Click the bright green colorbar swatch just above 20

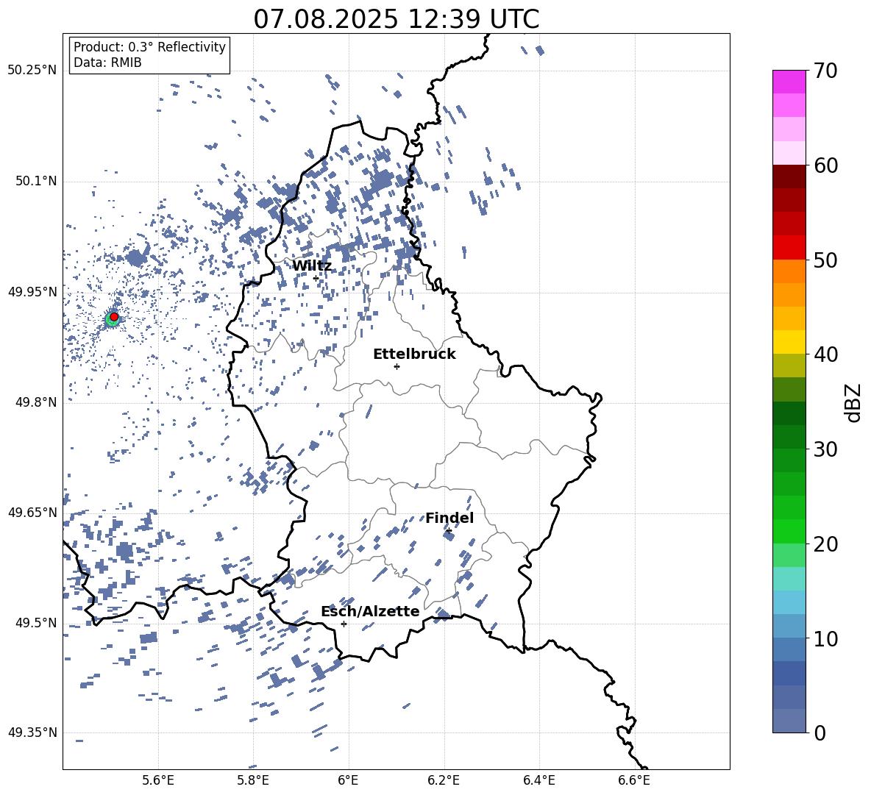[x=789, y=531]
